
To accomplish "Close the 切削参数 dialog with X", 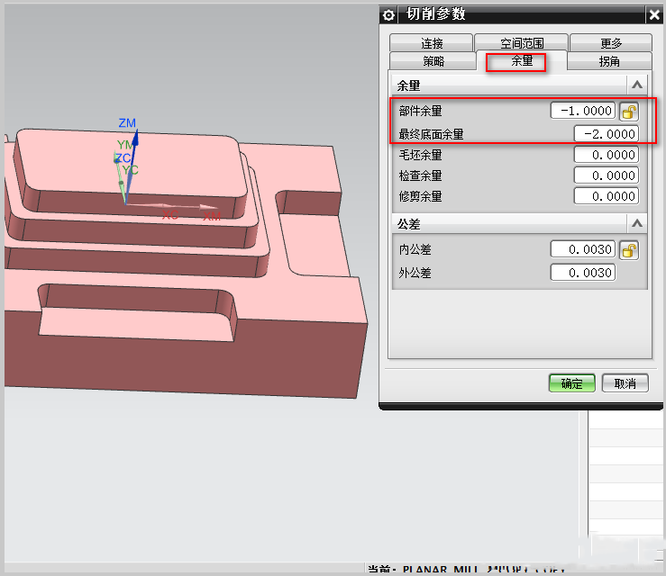I will 653,15.
